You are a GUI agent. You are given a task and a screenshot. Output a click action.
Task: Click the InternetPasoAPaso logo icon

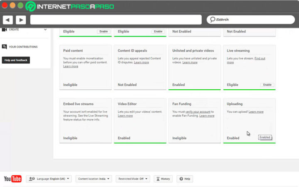point(31,7)
